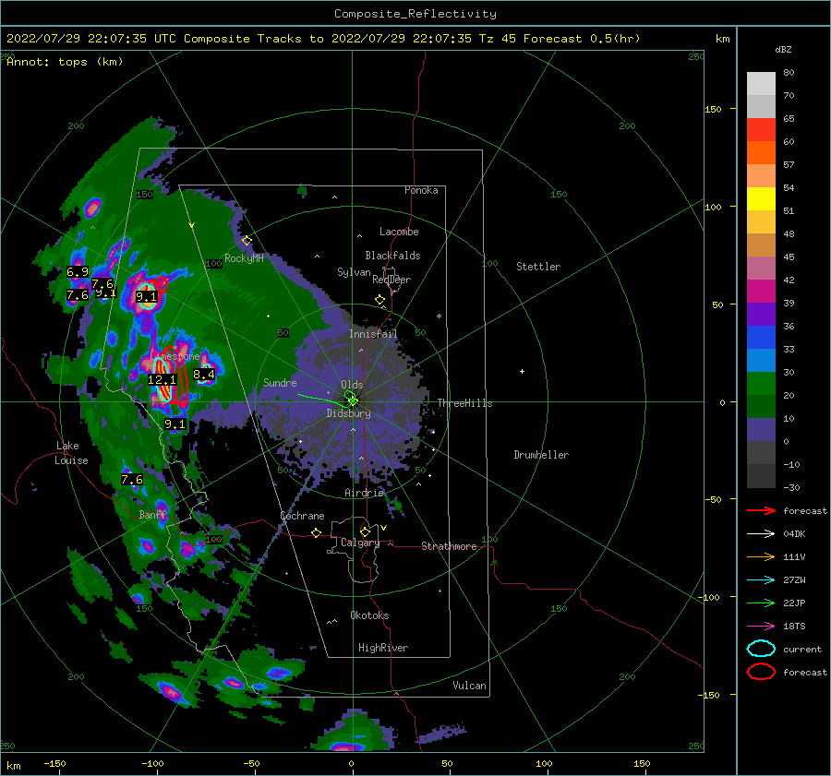Click the yellow diamond marker below RedDeer
831x776 pixels.
pos(380,300)
